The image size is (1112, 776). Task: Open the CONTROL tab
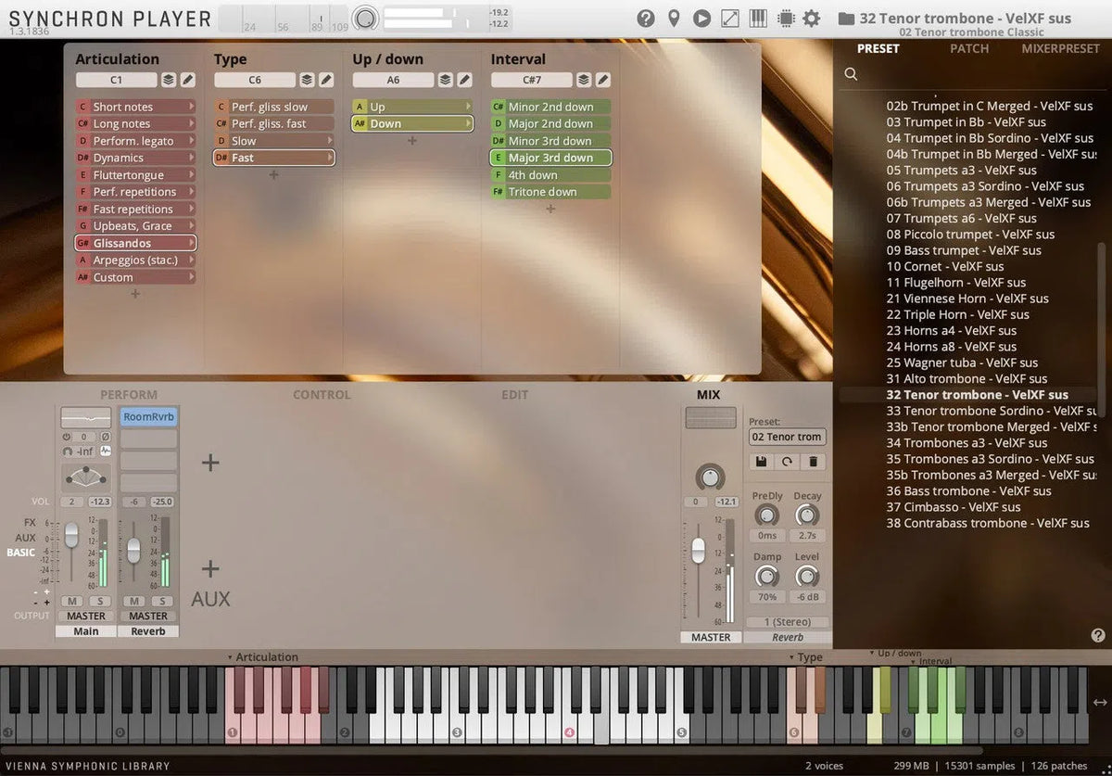pos(322,394)
